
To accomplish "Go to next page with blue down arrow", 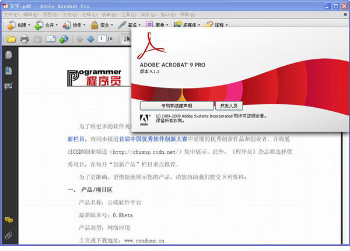I will [x=90, y=39].
